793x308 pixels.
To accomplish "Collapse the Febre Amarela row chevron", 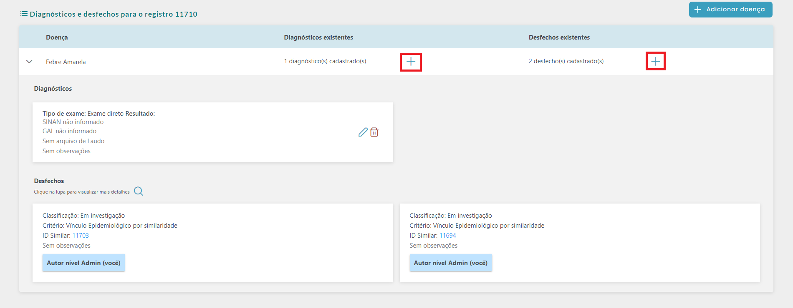I will click(29, 62).
